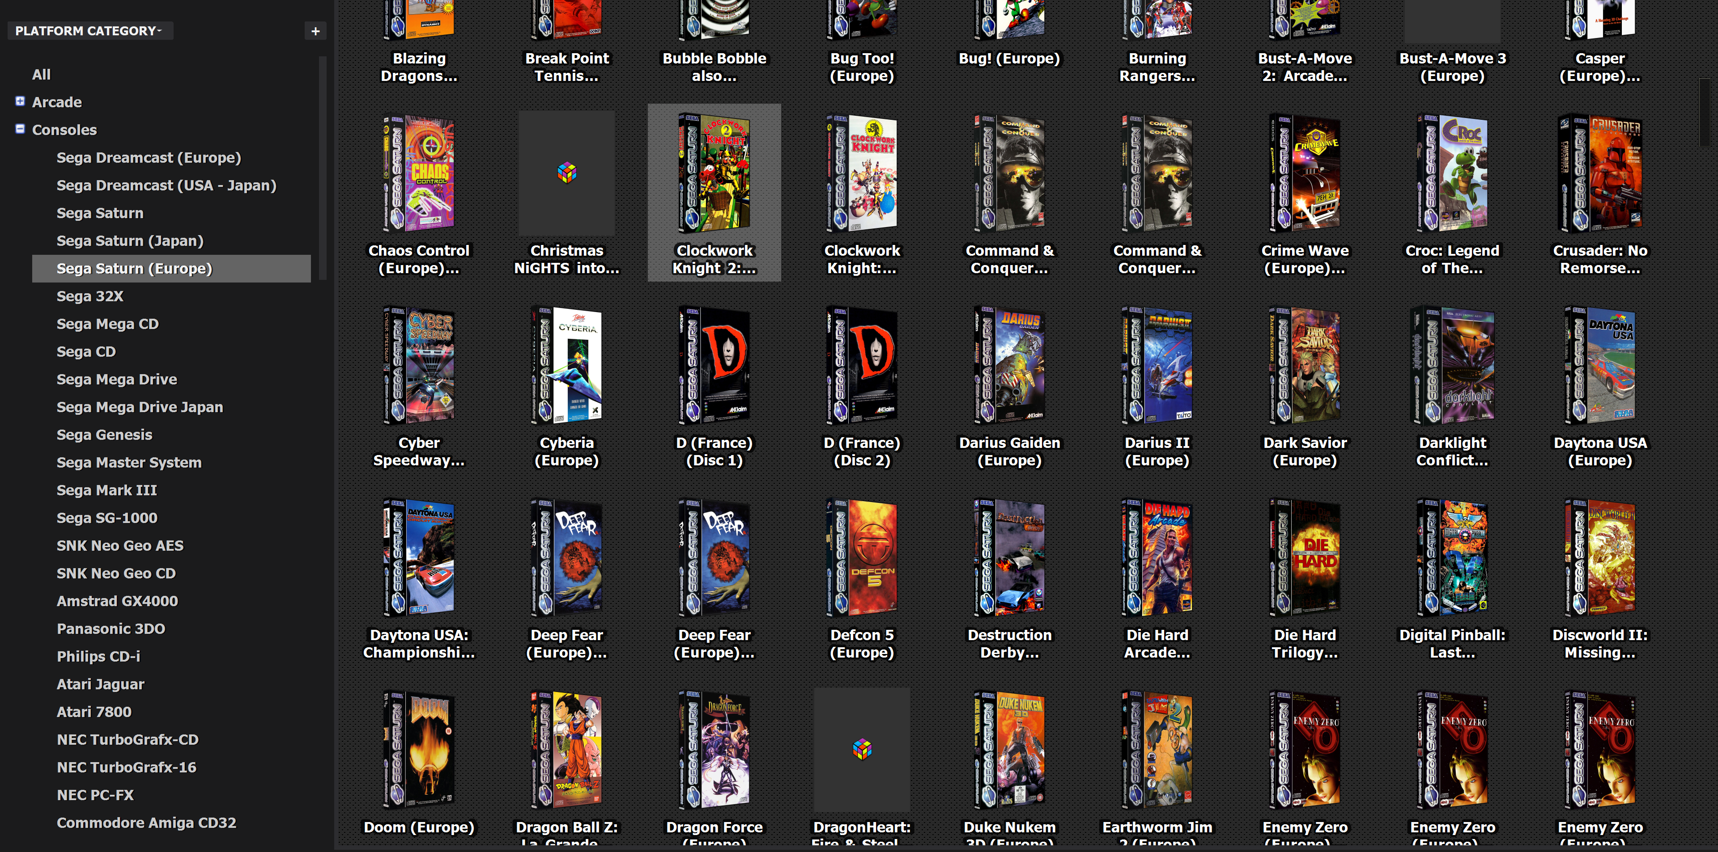The image size is (1718, 852).
Task: Open the Sega CD platform
Action: click(x=86, y=352)
